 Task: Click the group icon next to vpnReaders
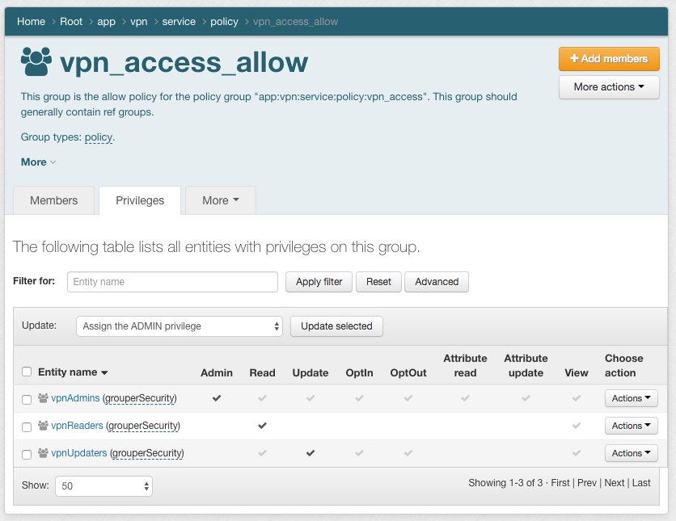[x=44, y=426]
